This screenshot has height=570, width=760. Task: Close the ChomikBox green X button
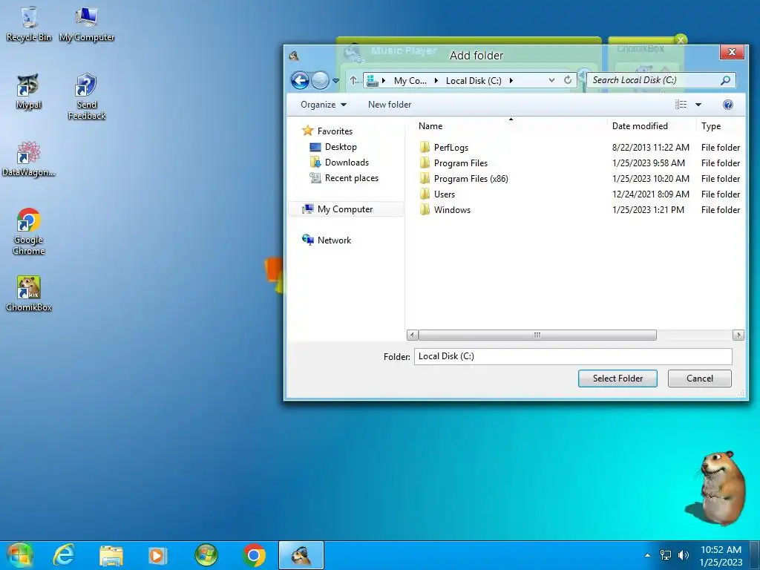[x=681, y=40]
